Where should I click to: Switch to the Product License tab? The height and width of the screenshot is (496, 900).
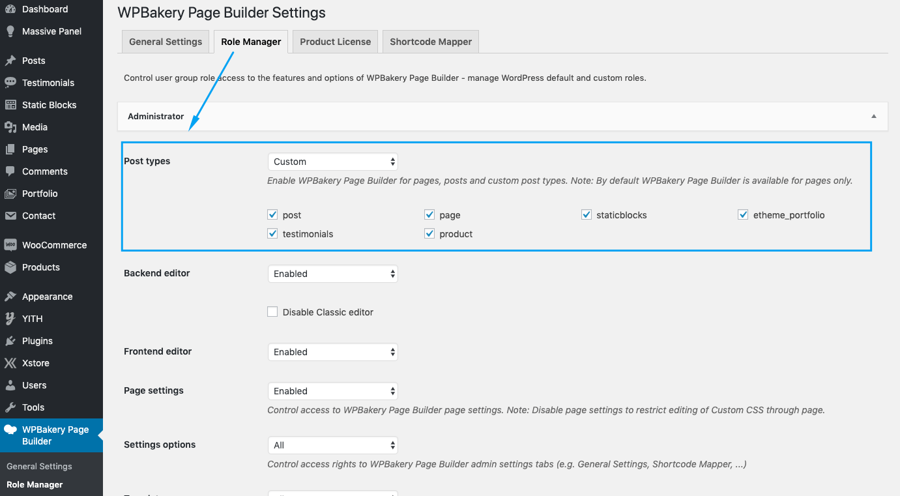click(x=335, y=42)
